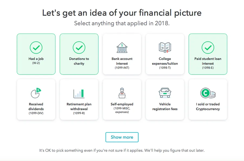The image size is (244, 161).
Task: Select the Vehicle registration fees label
Action: (x=165, y=106)
